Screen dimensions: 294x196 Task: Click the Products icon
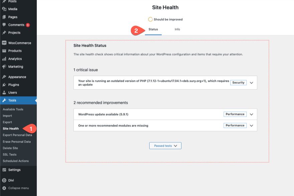4,51
